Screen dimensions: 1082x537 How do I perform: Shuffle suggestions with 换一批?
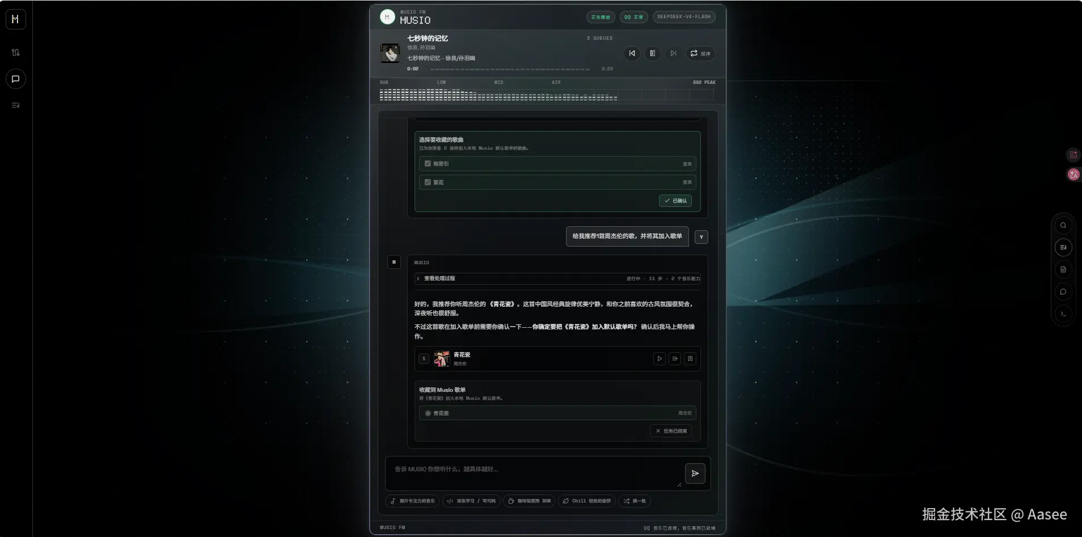click(x=635, y=501)
